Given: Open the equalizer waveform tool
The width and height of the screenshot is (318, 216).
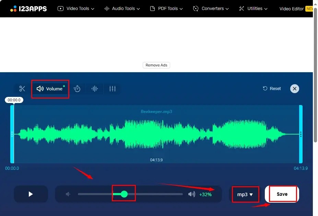Looking at the screenshot, I should pyautogui.click(x=95, y=88).
